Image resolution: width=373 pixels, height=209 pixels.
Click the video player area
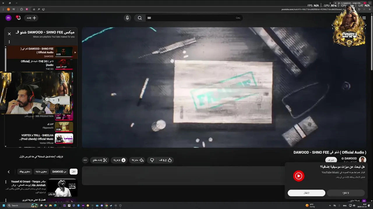224,87
